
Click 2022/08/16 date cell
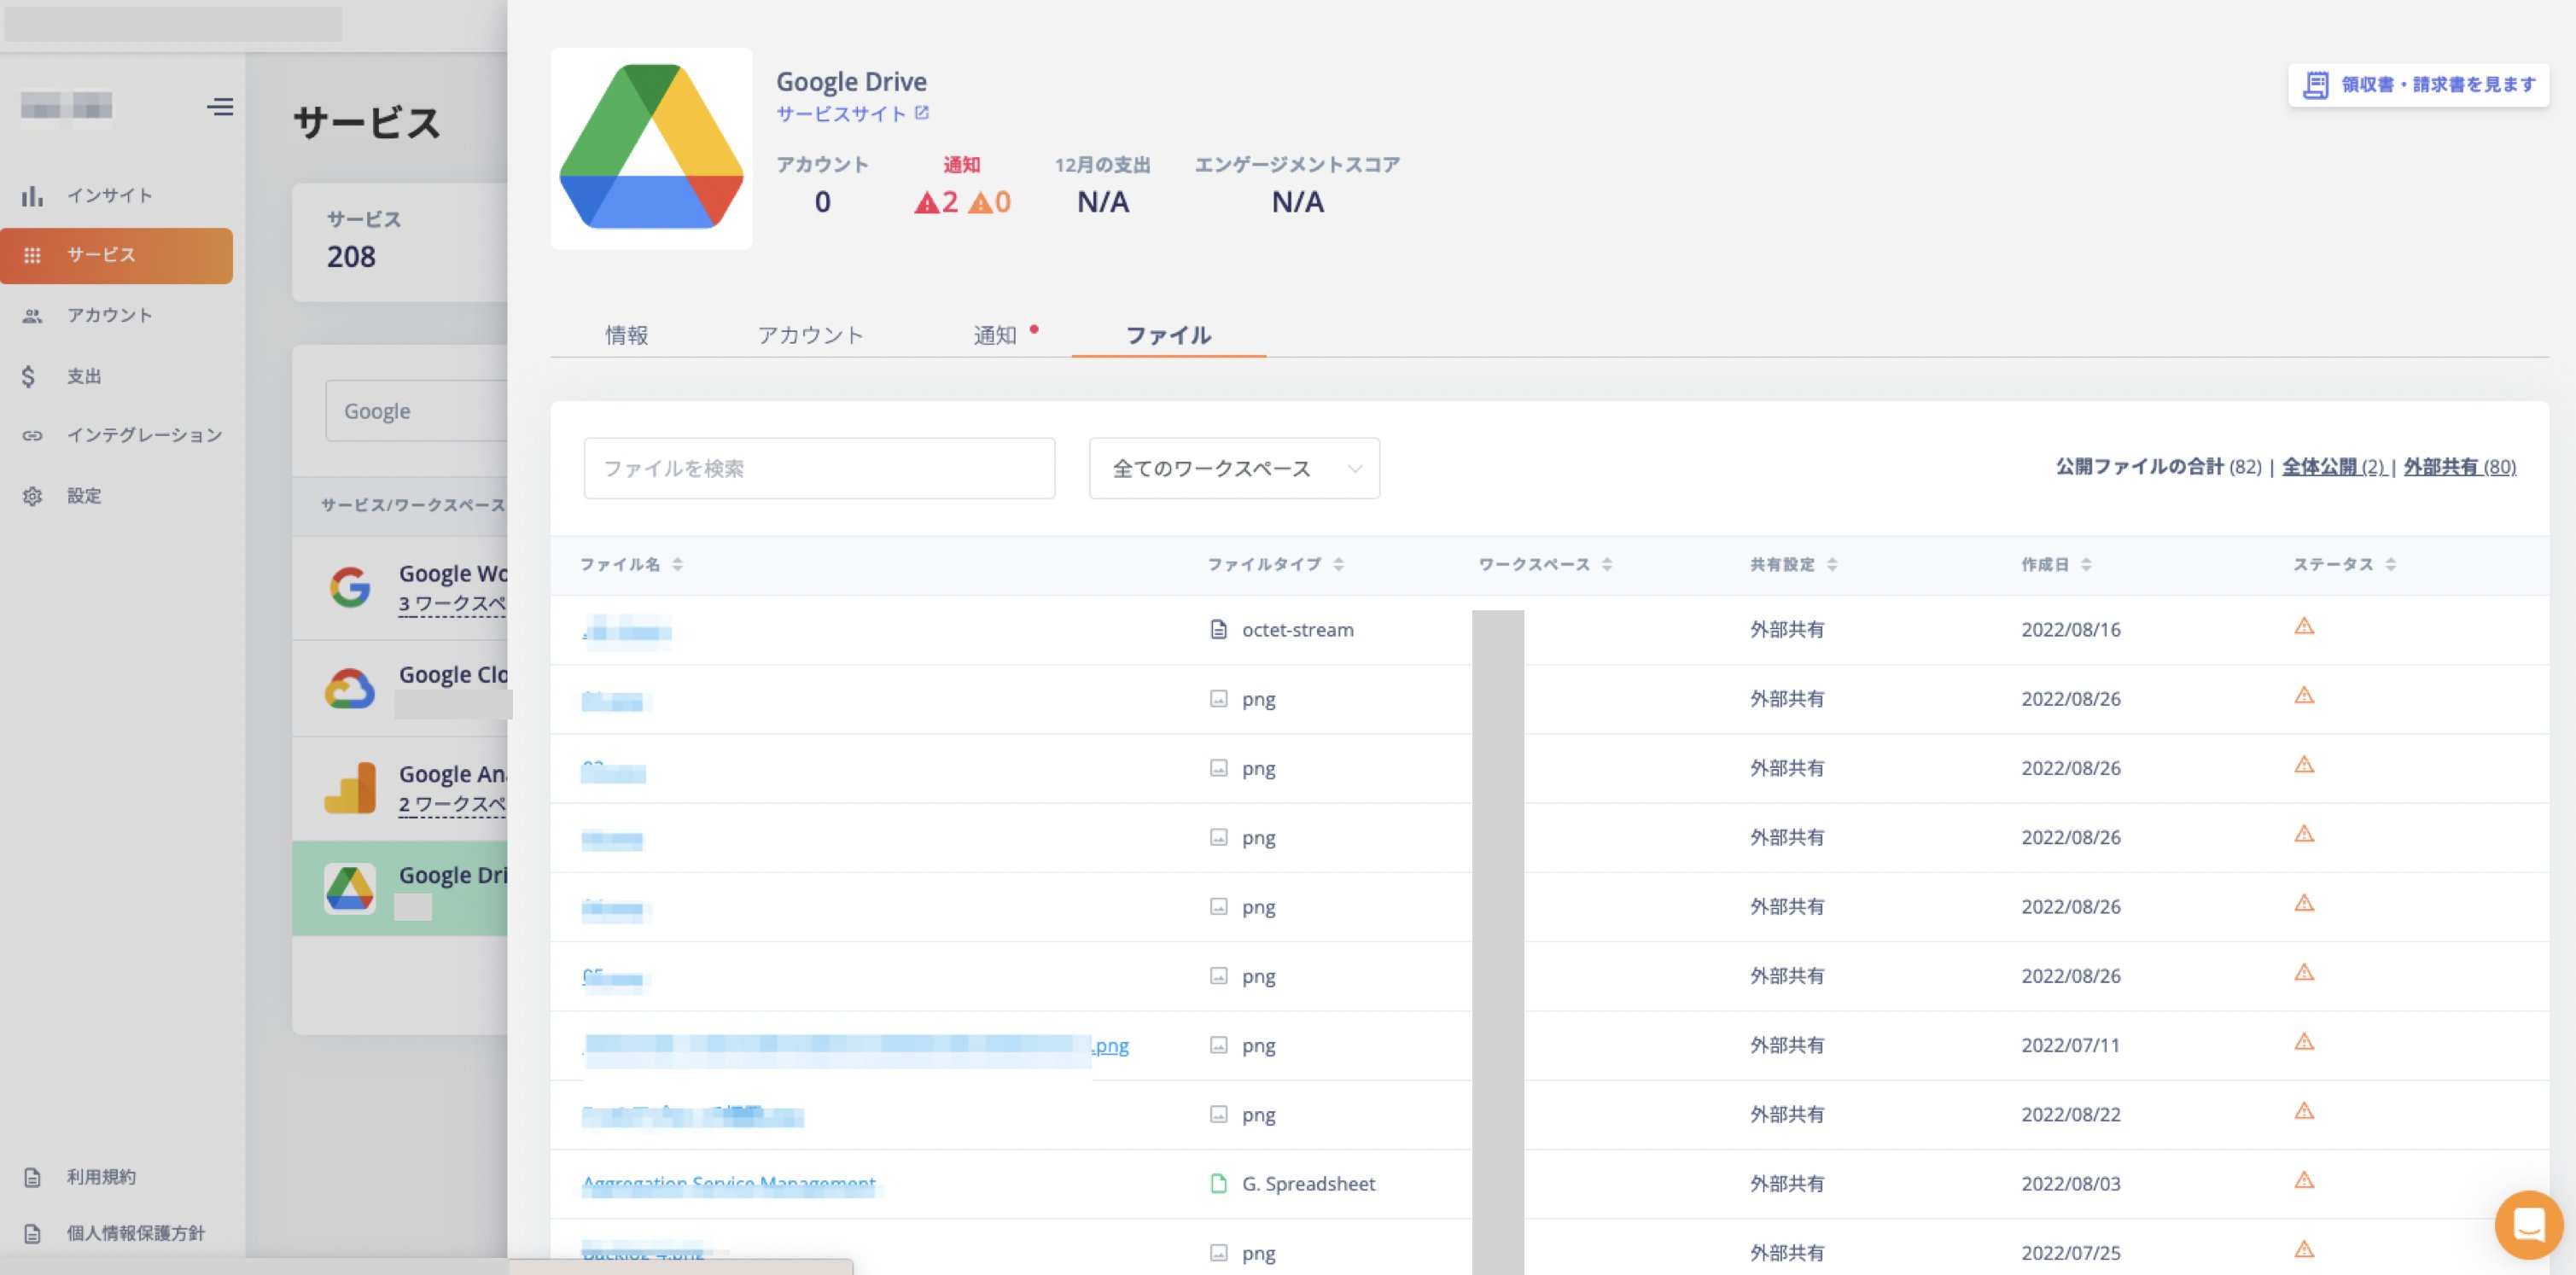coord(2071,630)
